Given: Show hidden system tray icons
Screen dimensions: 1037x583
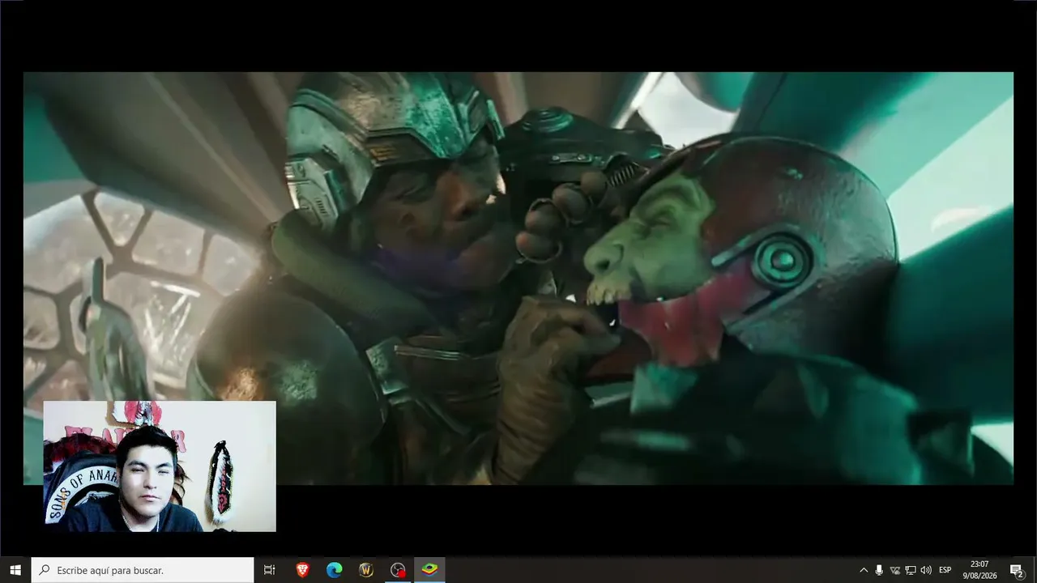Looking at the screenshot, I should pyautogui.click(x=864, y=570).
